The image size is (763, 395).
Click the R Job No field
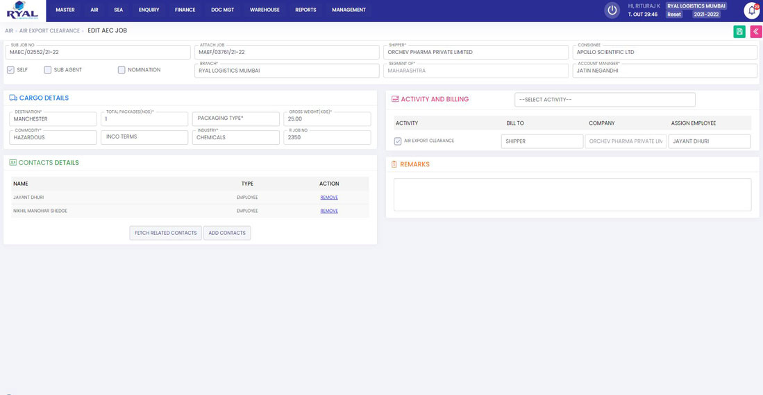(328, 137)
